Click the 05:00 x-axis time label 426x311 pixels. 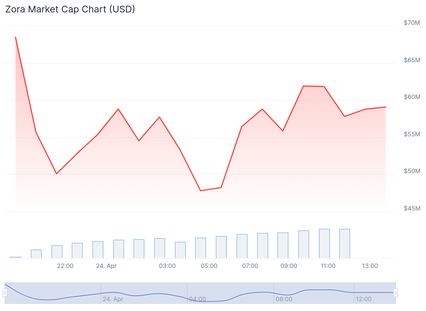click(x=209, y=266)
